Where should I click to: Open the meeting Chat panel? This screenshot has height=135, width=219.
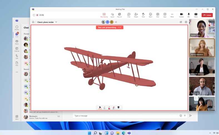point(129,15)
